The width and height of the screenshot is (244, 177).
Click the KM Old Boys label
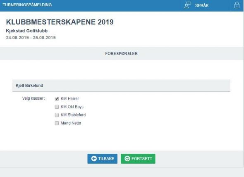[72, 107]
